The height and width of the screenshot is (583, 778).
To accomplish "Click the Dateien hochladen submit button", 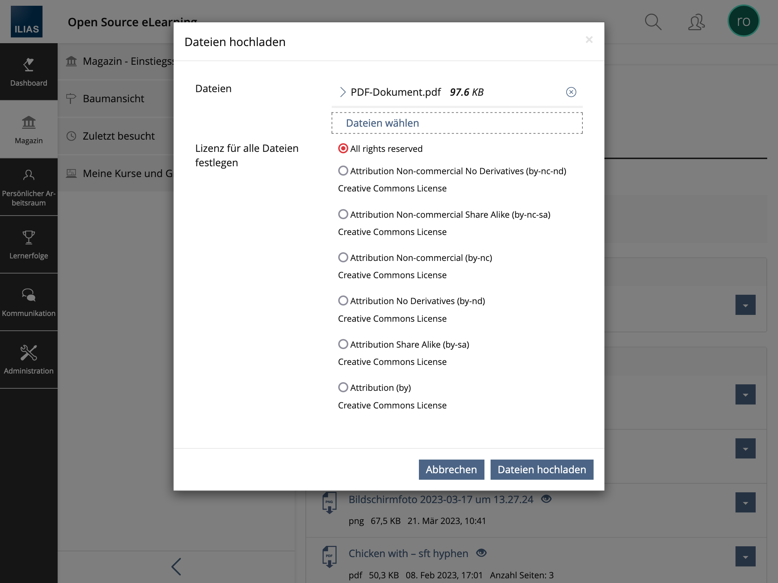I will [x=542, y=470].
